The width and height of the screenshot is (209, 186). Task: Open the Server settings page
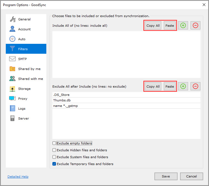[x=26, y=118]
